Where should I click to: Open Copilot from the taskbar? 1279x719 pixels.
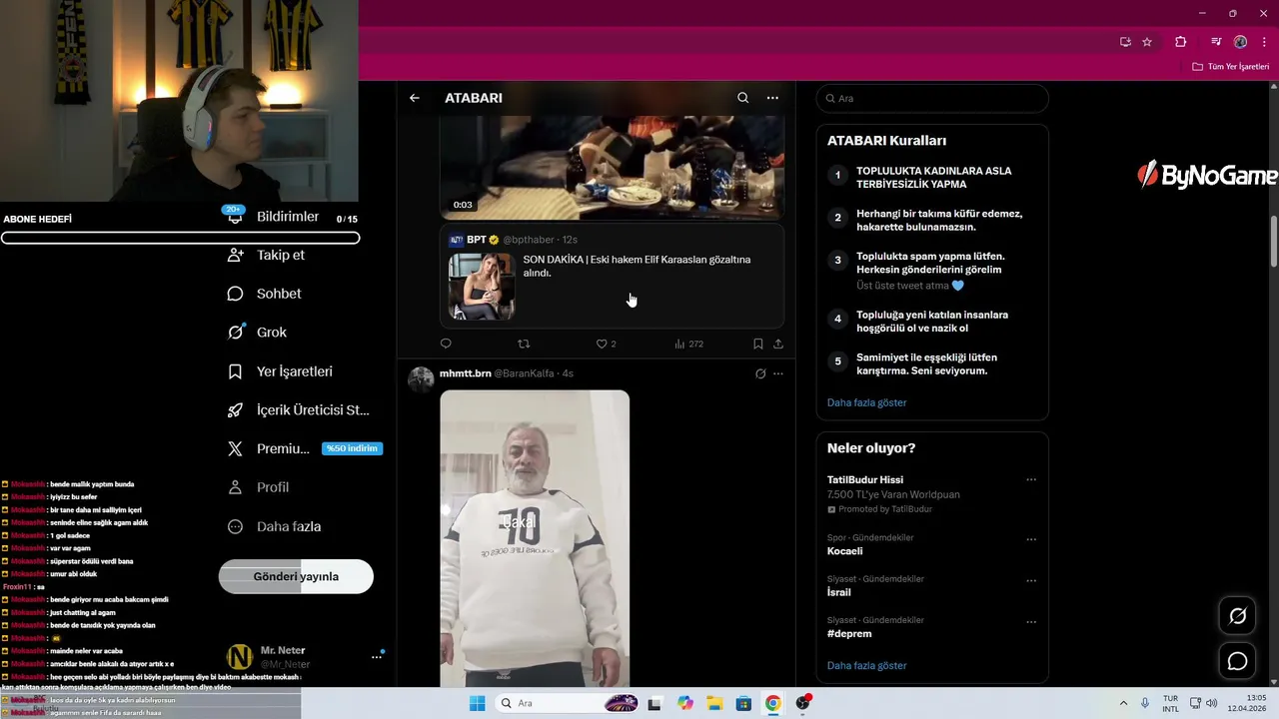[x=684, y=703]
